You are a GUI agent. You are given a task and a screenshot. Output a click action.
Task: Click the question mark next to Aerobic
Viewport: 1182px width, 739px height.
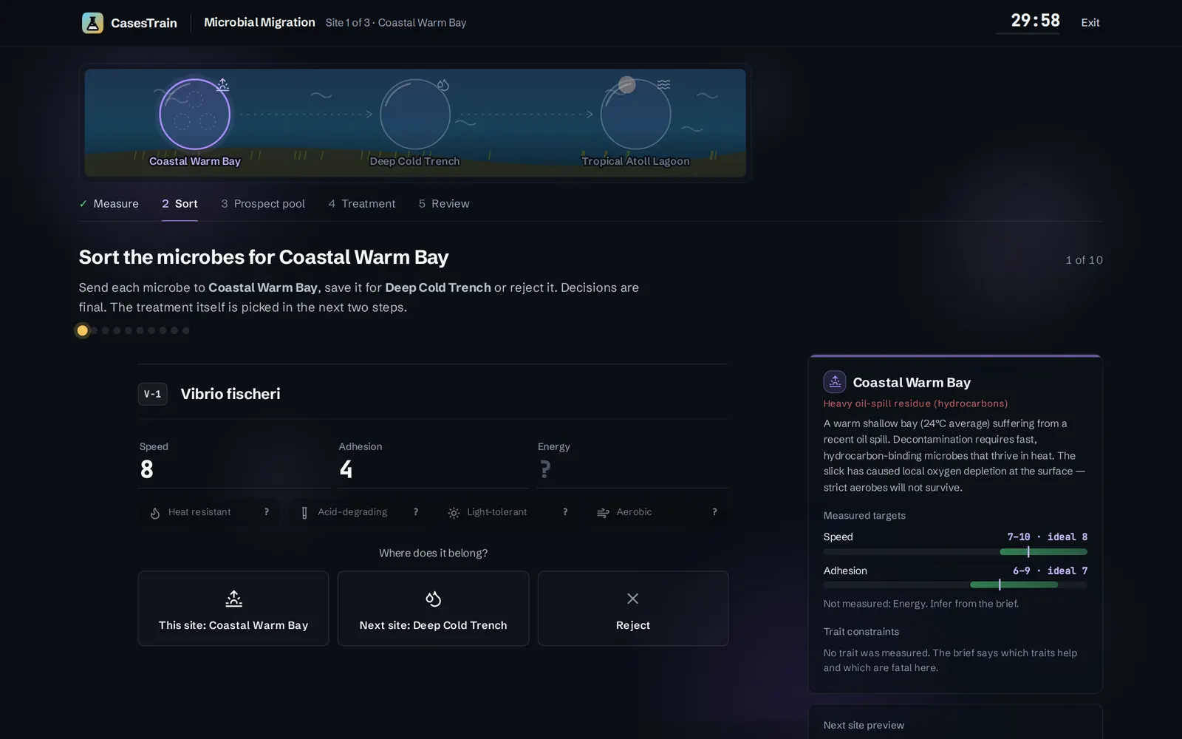[714, 512]
